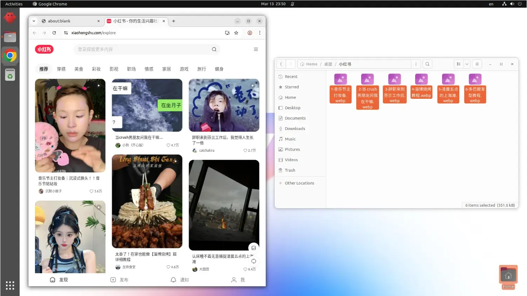The height and width of the screenshot is (296, 527).
Task: Click the search icon in Files window
Action: point(427,64)
